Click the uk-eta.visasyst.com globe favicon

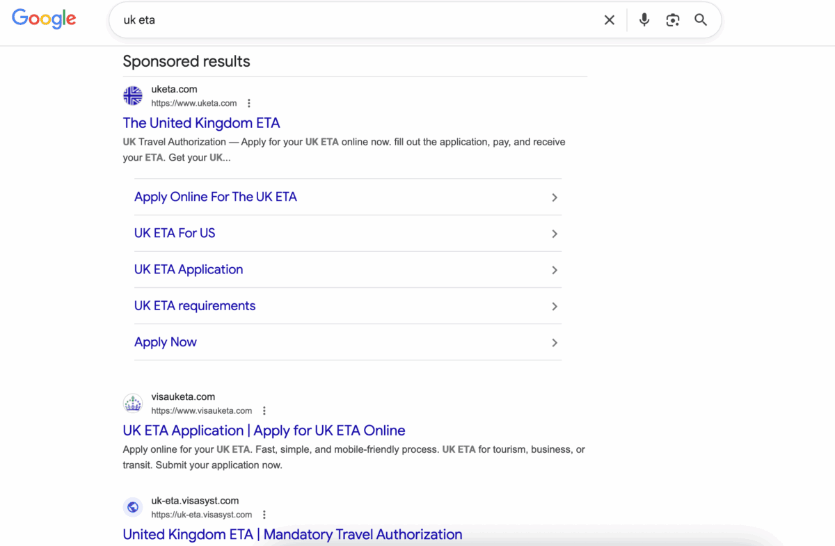[x=132, y=506]
